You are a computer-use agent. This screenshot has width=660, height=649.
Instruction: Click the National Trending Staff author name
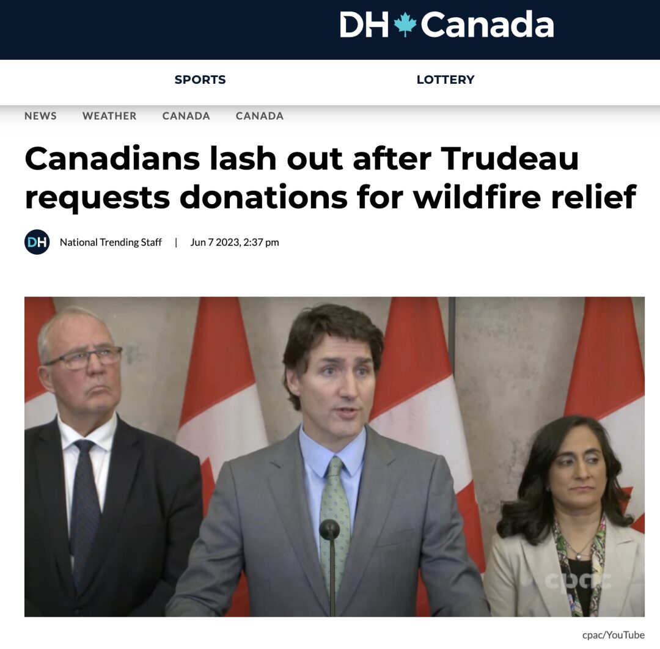coord(111,243)
